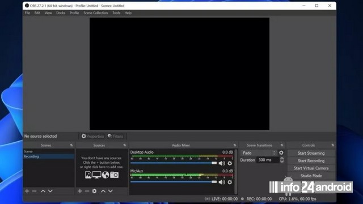363x204 pixels.
Task: Adjust the Desktop Audio volume slider
Action: pyautogui.click(x=174, y=163)
